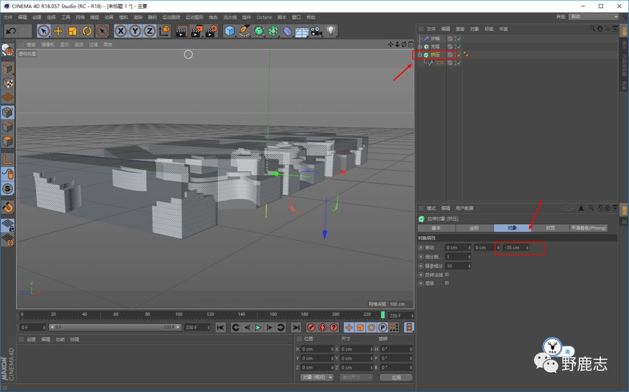The image size is (629, 392).
Task: Click the Light bulb icon in toolbar
Action: point(331,31)
